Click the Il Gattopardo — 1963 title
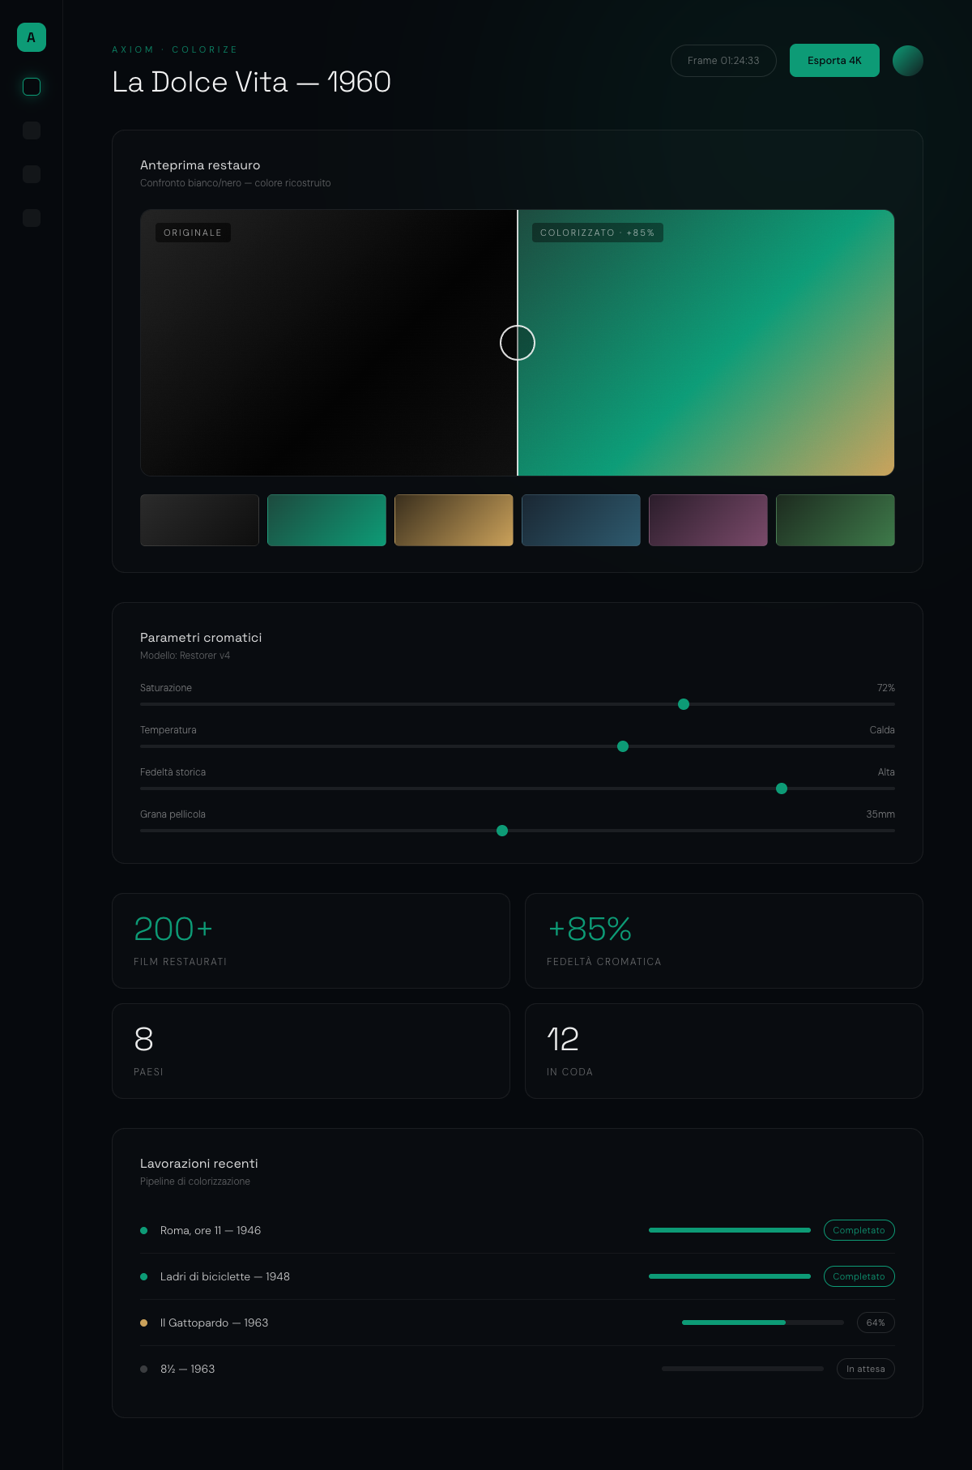 click(x=215, y=1323)
